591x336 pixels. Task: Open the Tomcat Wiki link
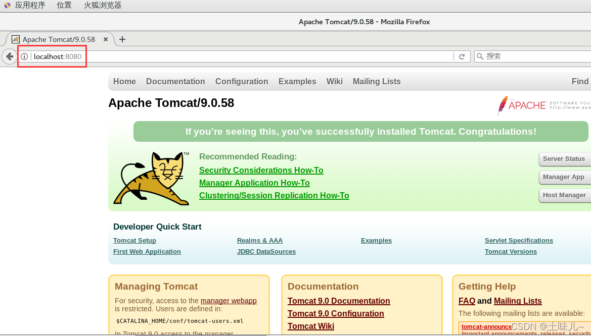pyautogui.click(x=311, y=326)
